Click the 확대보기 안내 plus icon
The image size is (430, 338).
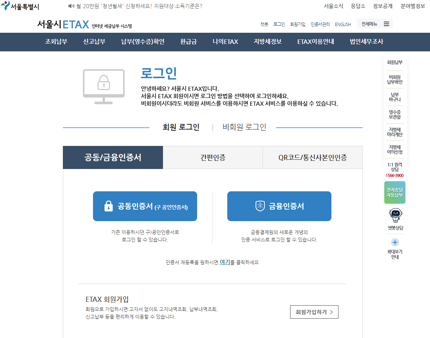(394, 242)
